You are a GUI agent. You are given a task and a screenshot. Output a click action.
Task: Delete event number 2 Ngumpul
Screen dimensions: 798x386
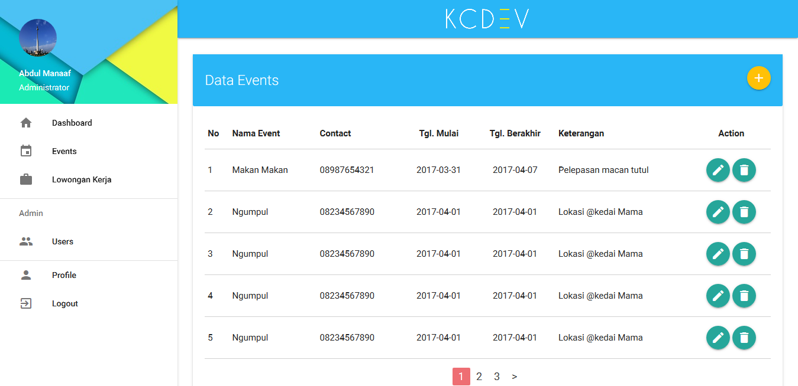pos(744,212)
